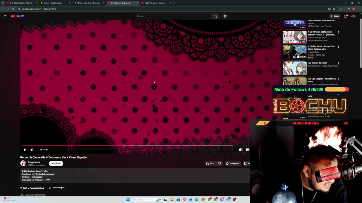
Task: Open the La intrépida gatita thumbnail
Action: click(x=294, y=37)
